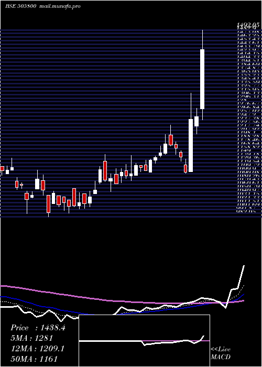Click inside the MACD inset panel
This screenshot has height=367, width=262.
point(144,341)
